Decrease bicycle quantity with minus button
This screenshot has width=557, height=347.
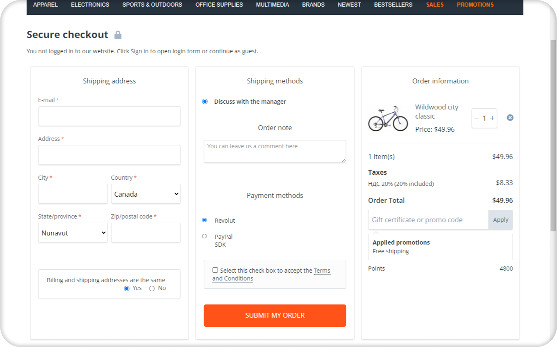point(476,118)
